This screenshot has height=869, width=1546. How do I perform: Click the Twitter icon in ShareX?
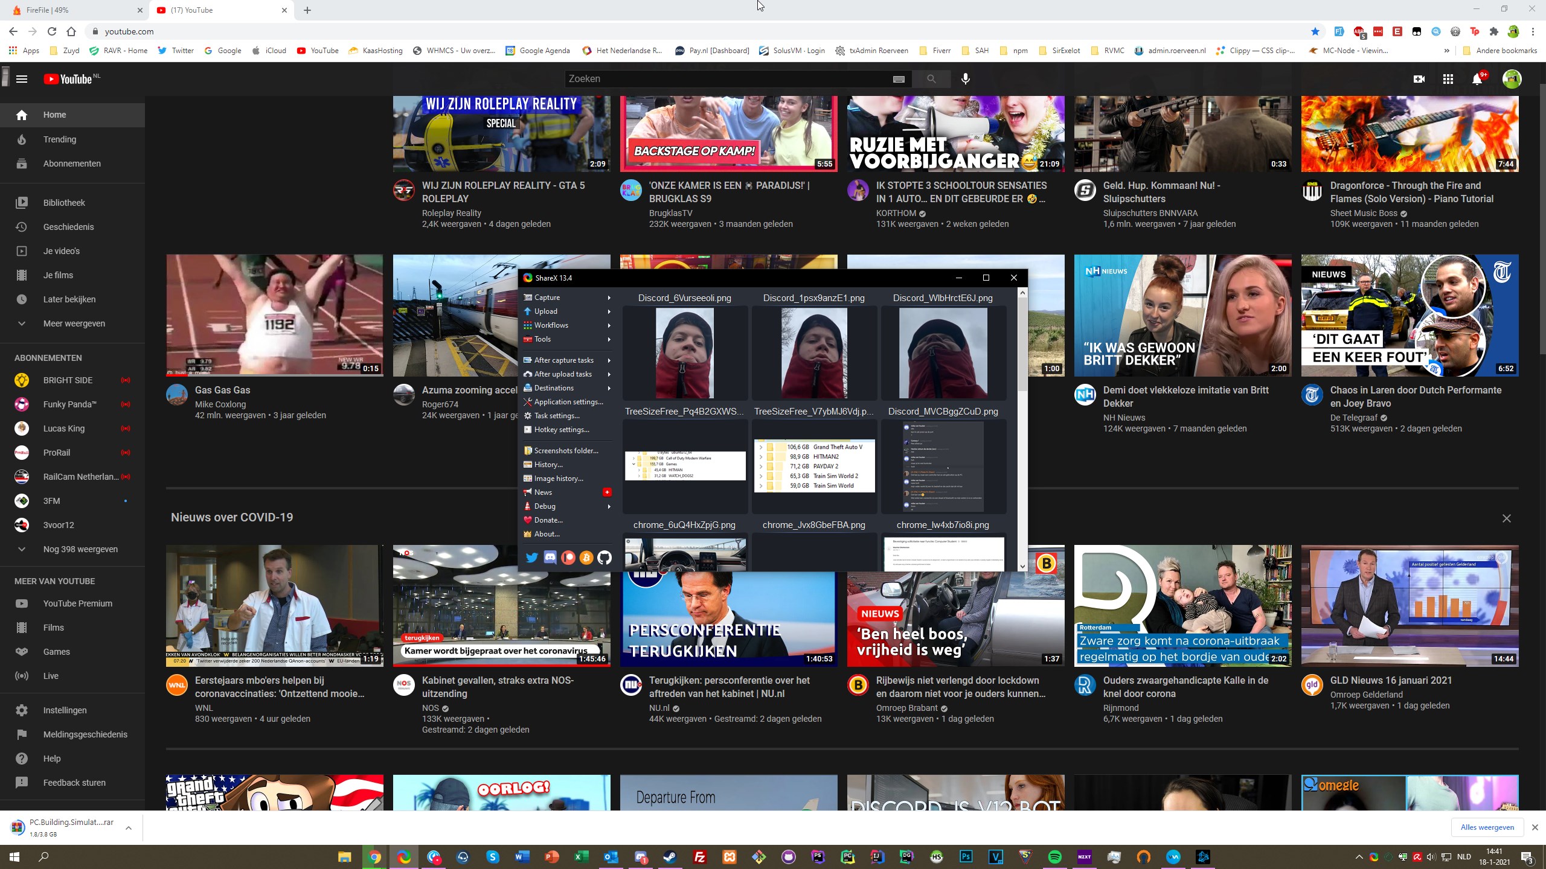531,558
